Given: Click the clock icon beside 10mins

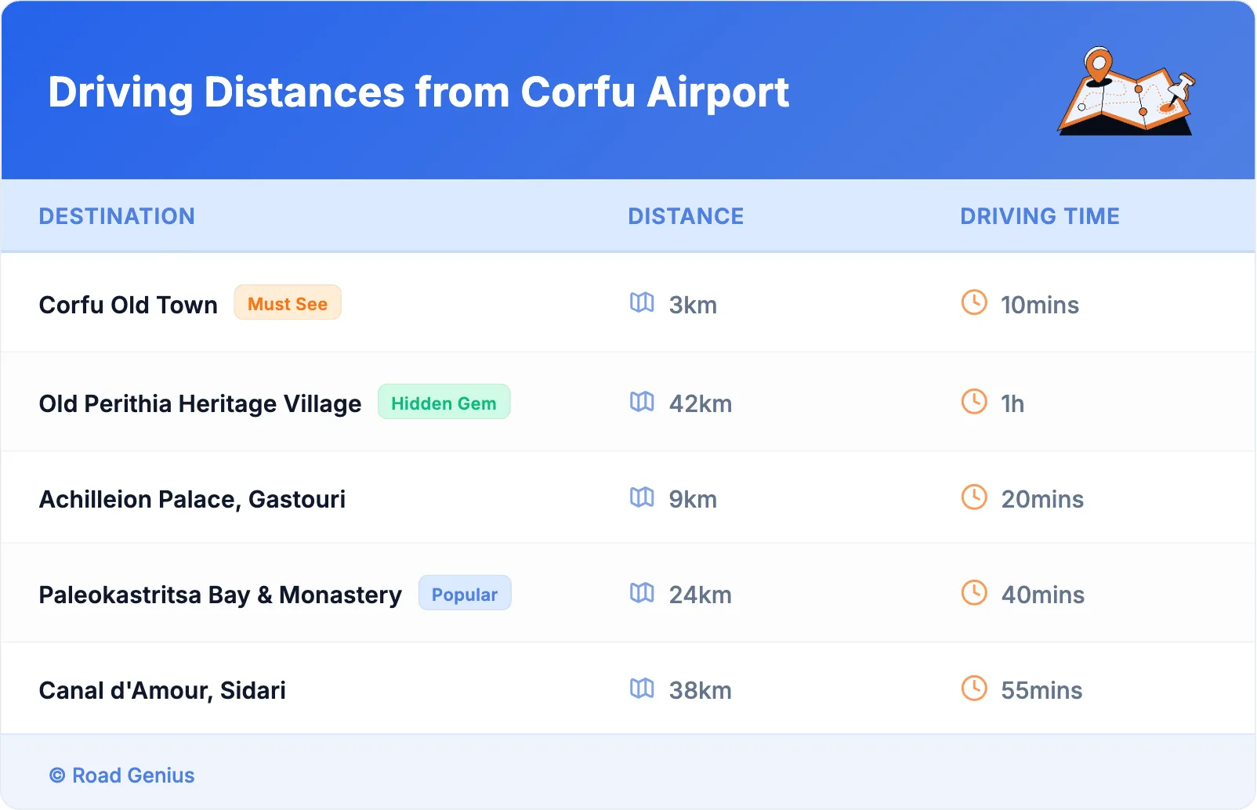Looking at the screenshot, I should pyautogui.click(x=974, y=302).
